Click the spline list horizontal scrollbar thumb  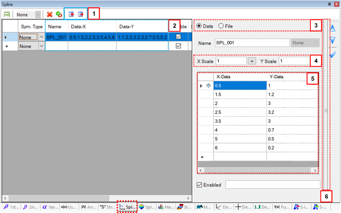coord(59,198)
